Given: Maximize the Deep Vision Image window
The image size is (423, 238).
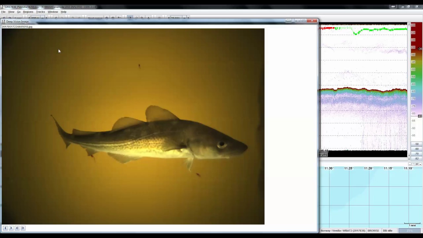Looking at the screenshot, I should [304, 21].
